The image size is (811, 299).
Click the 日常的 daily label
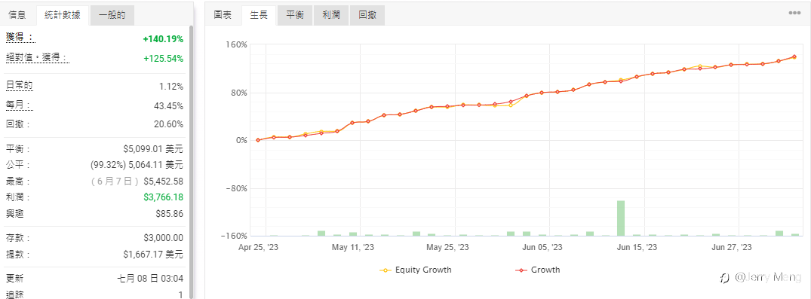point(19,85)
